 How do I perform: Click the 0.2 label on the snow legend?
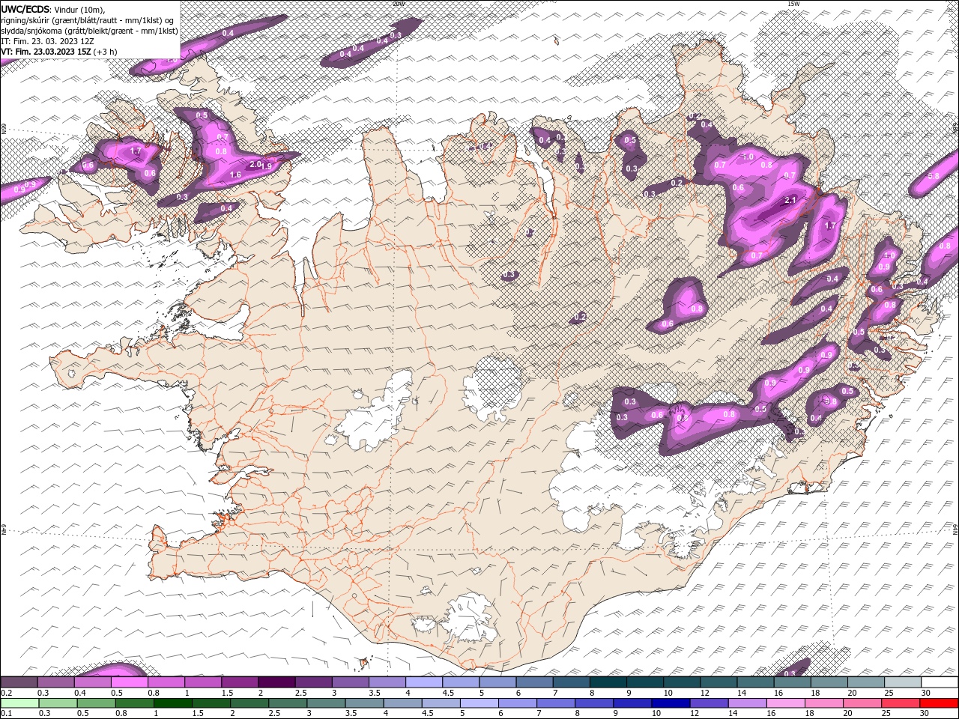tap(5, 693)
